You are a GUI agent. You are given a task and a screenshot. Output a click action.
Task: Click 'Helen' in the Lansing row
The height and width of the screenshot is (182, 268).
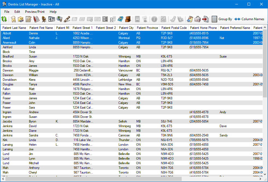tap(33, 144)
